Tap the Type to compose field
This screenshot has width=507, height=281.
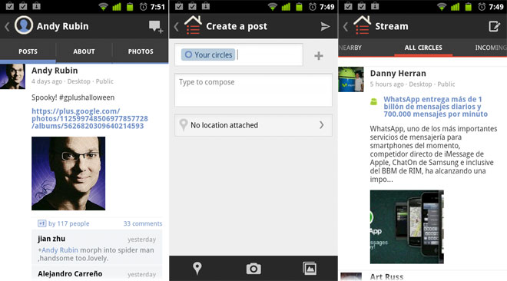tap(253, 90)
